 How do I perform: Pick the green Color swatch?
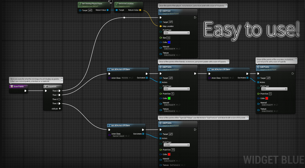point(169,98)
